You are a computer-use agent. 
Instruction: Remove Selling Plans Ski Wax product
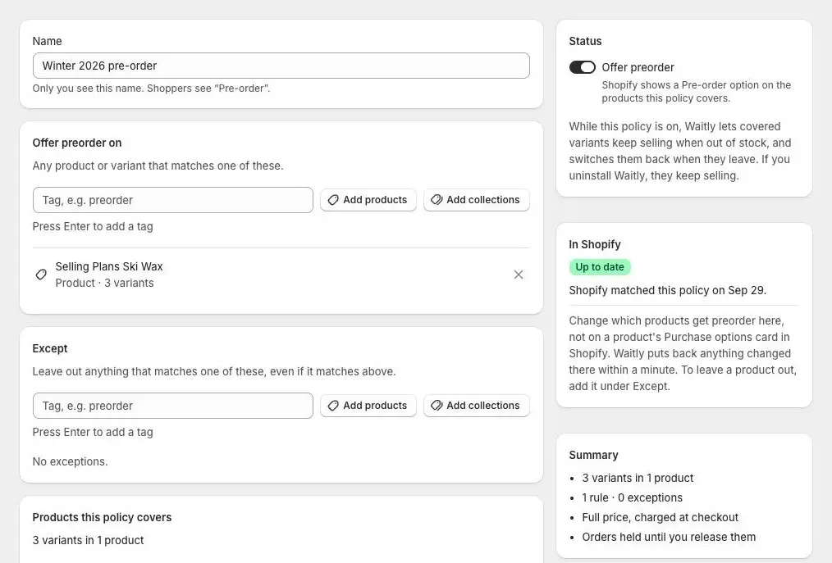click(519, 275)
